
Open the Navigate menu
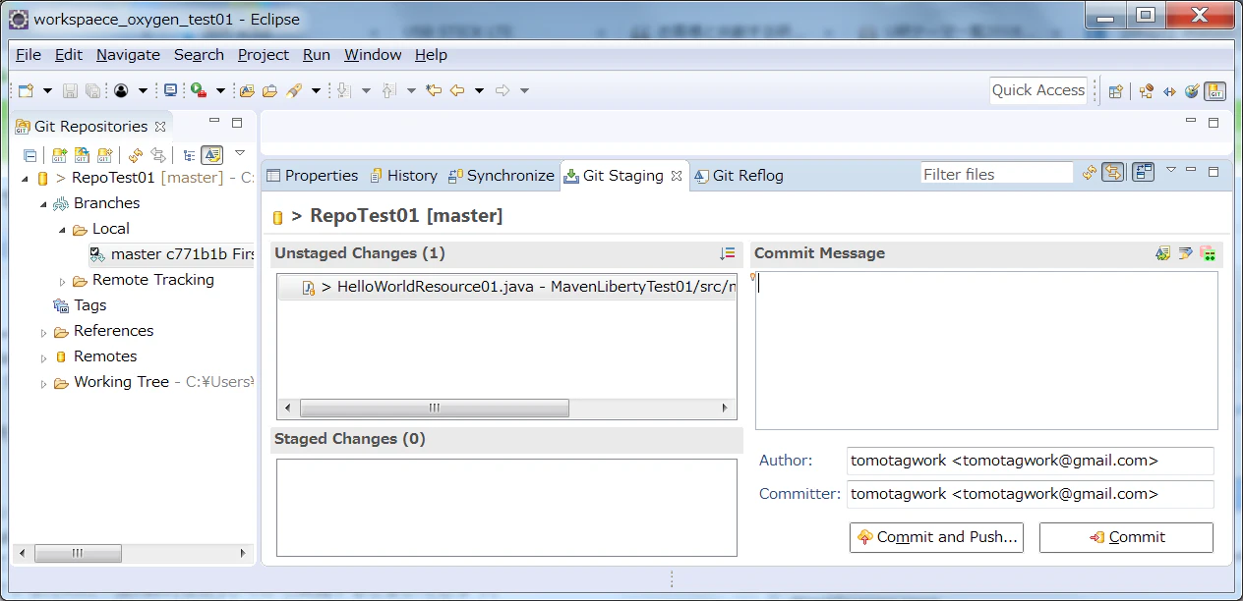click(x=128, y=55)
